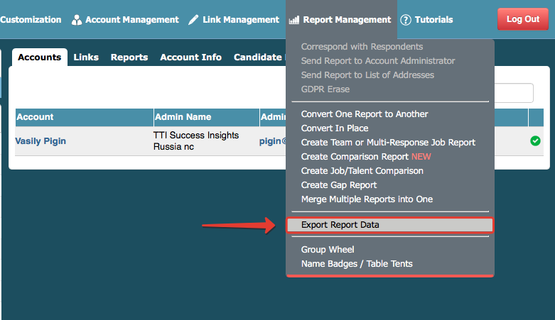
Task: Click the Link Management pencil icon
Action: pos(193,20)
